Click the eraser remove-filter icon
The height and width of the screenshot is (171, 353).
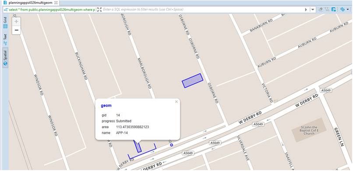(x=321, y=10)
